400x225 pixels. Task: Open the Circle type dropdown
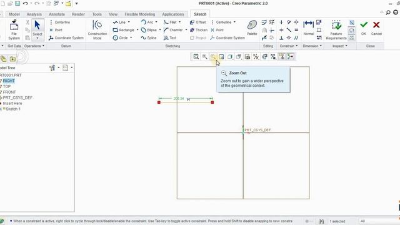point(131,37)
